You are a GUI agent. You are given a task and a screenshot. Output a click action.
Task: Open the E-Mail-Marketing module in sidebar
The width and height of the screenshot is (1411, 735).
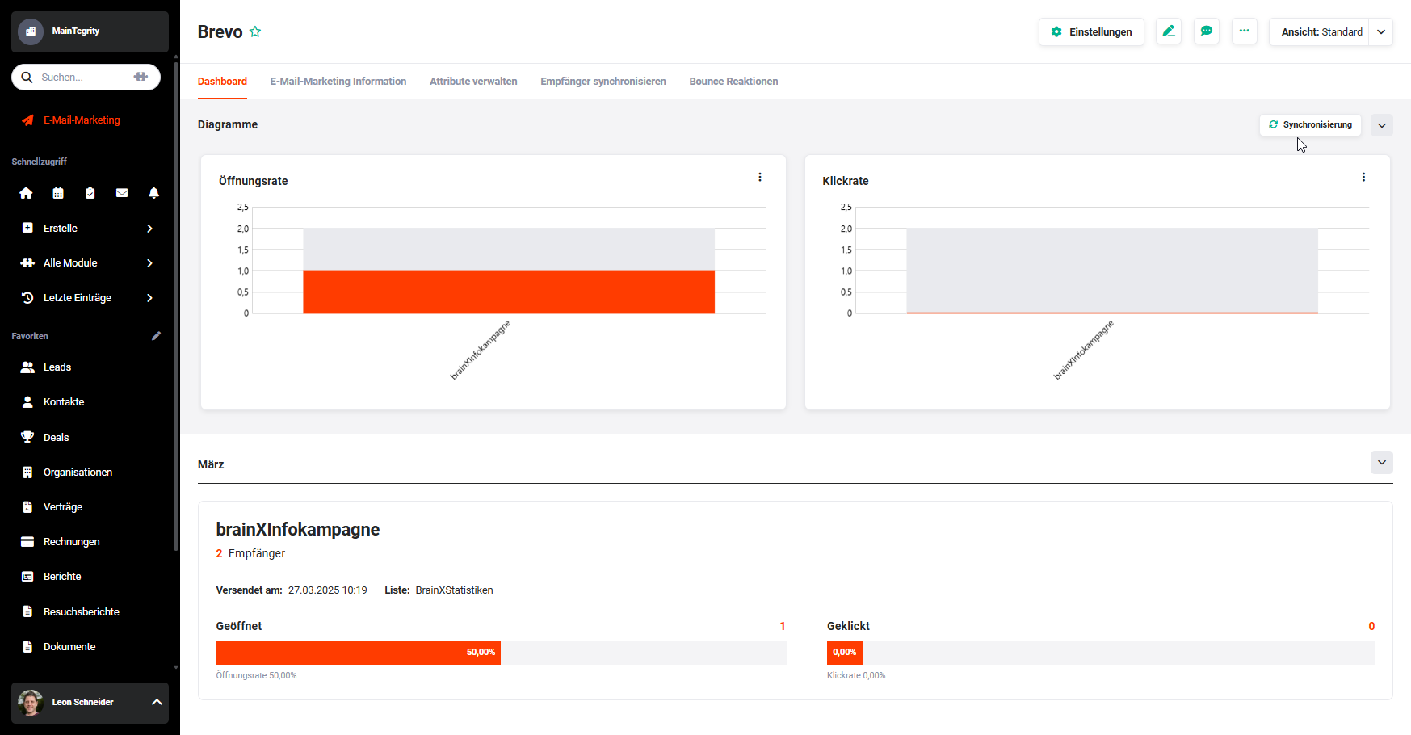(82, 120)
